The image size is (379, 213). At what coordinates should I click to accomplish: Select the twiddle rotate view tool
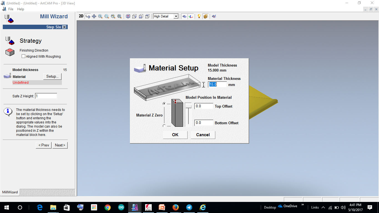[88, 16]
